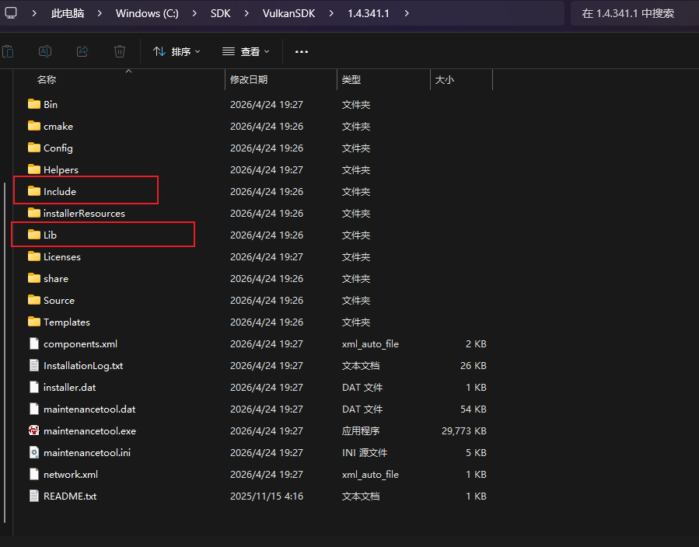Click the Rename icon in toolbar

(45, 51)
